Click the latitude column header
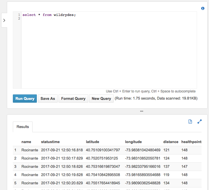 click(x=93, y=142)
